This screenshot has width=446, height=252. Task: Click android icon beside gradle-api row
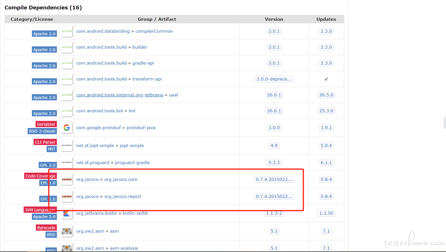tap(67, 63)
